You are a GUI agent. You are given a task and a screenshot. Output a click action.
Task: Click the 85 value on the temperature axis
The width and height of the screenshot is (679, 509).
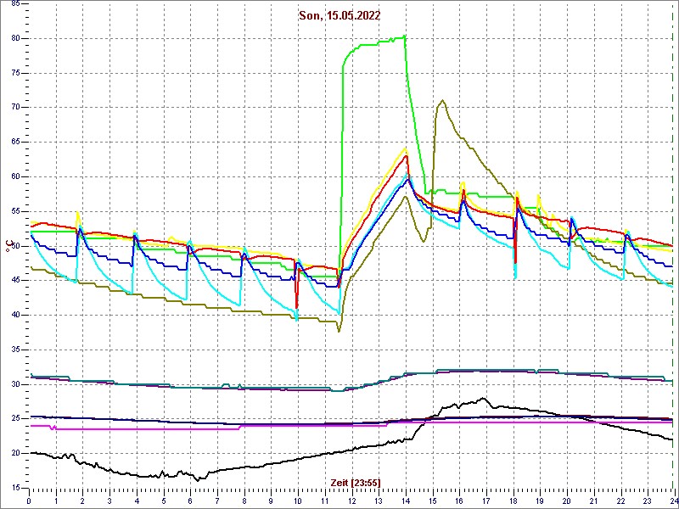[14, 3]
